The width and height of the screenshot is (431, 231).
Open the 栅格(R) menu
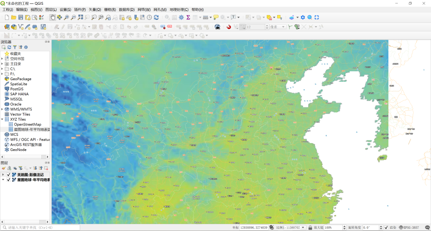coord(110,9)
